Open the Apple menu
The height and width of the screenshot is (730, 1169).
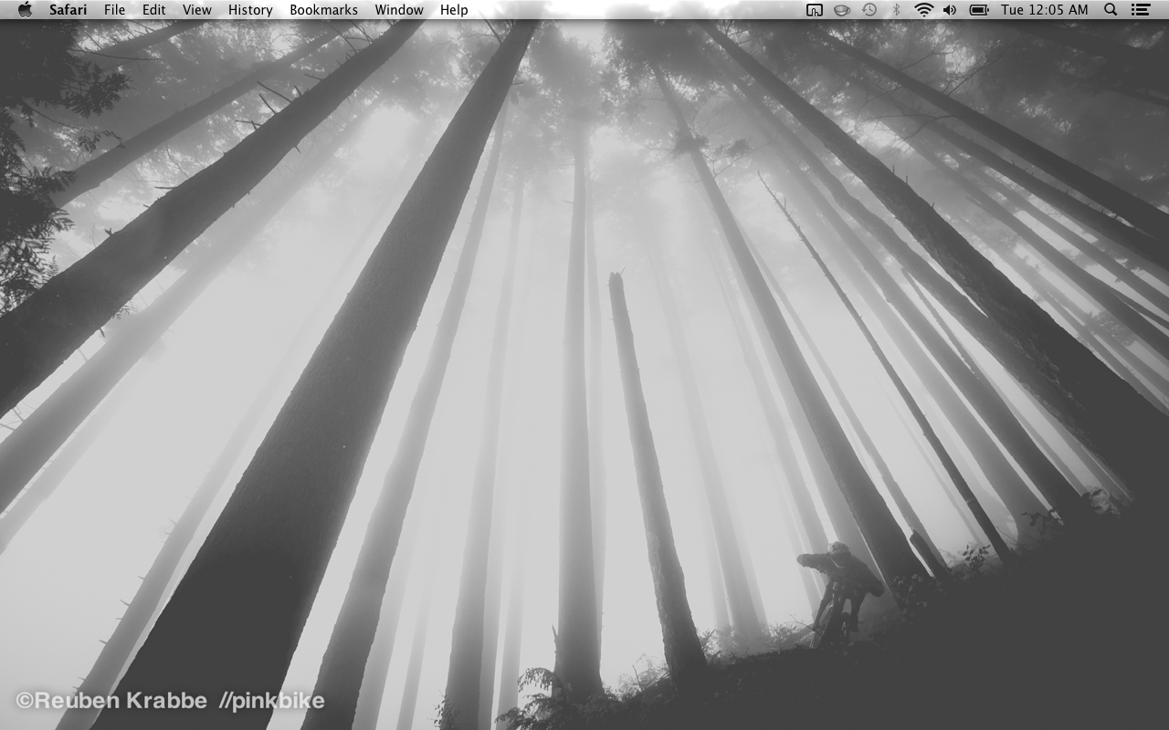point(25,10)
